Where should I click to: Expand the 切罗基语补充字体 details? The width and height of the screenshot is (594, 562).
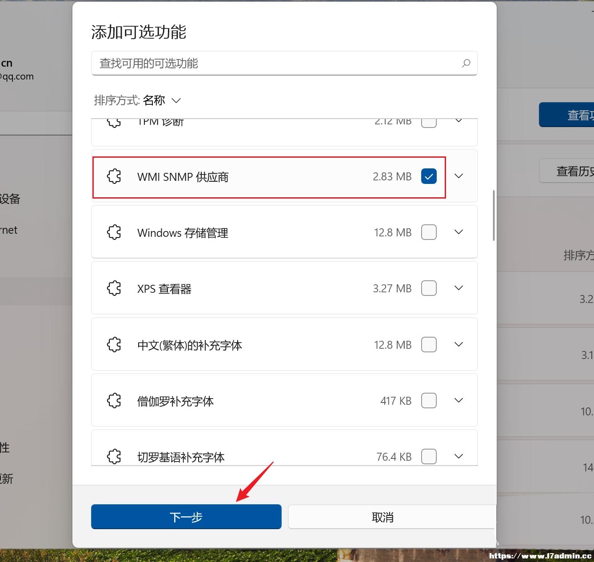(x=459, y=457)
